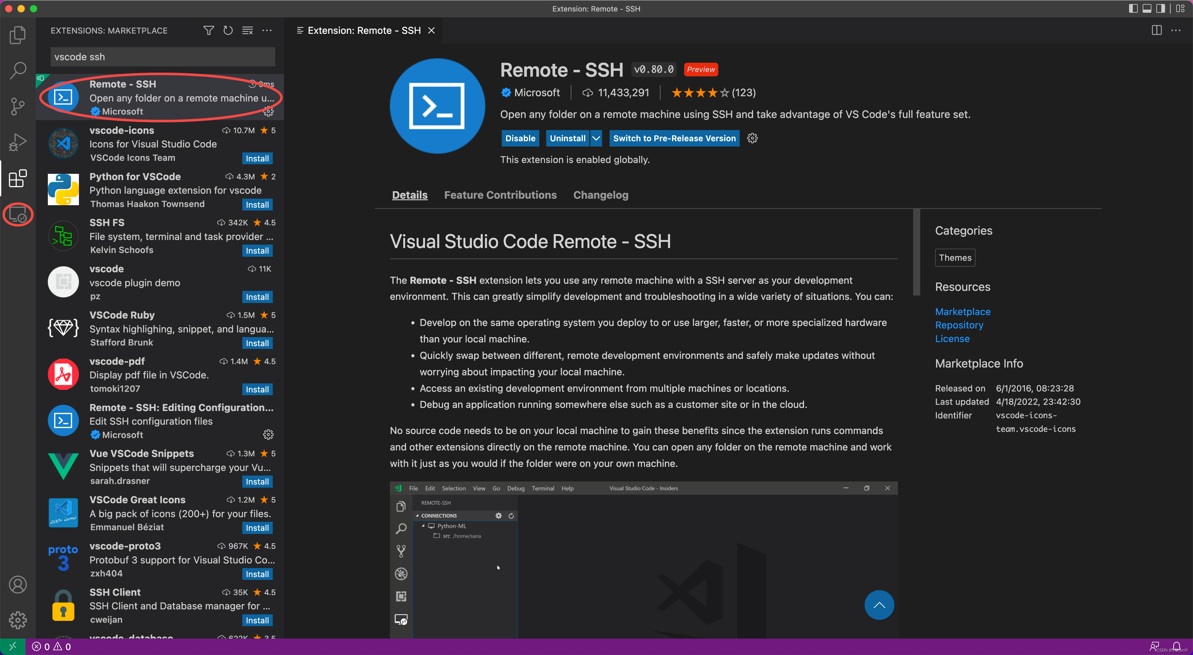Toggle the bottom panel layout button
The height and width of the screenshot is (655, 1193).
pos(1147,8)
